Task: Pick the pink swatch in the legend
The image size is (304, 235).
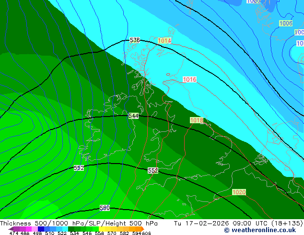Action: (x=35, y=229)
